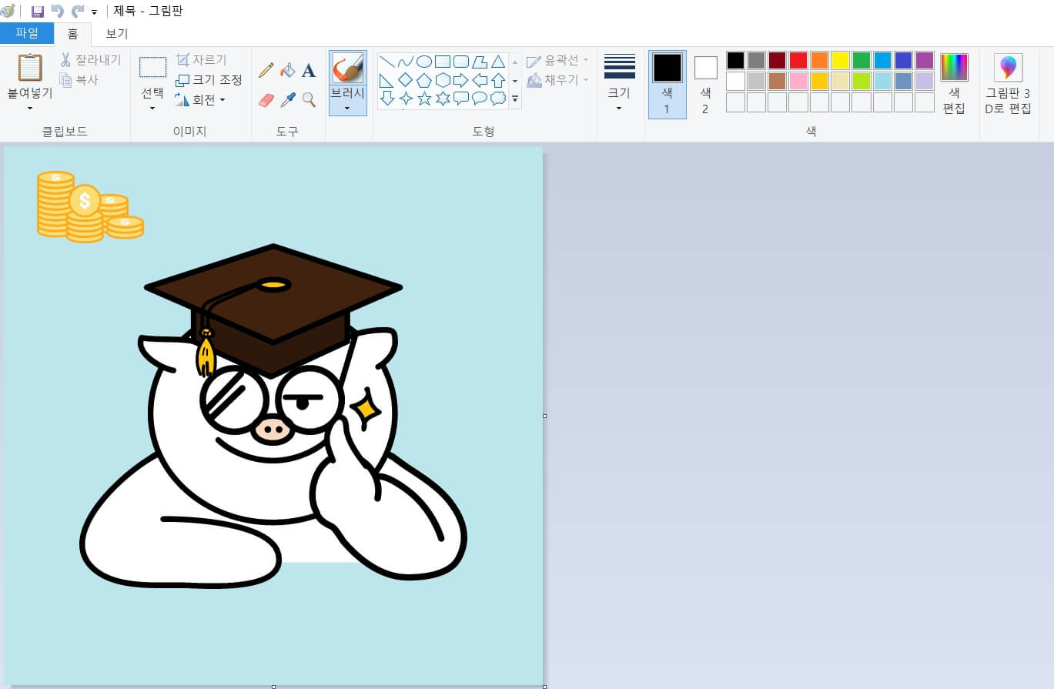Image resolution: width=1054 pixels, height=689 pixels.
Task: Switch to the 홈 Home tab
Action: (x=72, y=34)
